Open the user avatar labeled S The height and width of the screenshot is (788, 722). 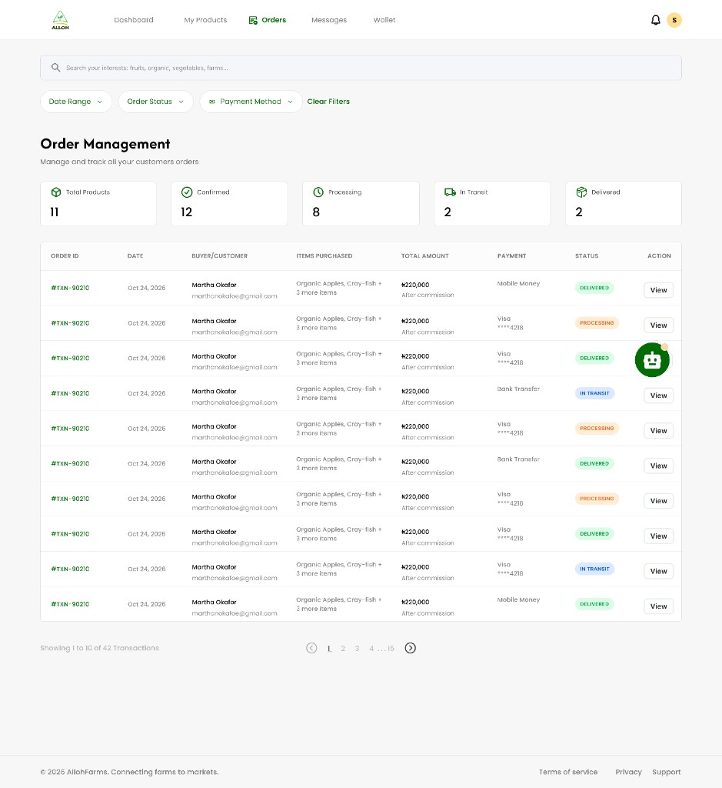tap(674, 20)
